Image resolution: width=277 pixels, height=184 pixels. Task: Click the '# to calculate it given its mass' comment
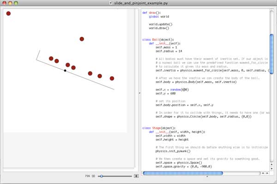[192, 67]
